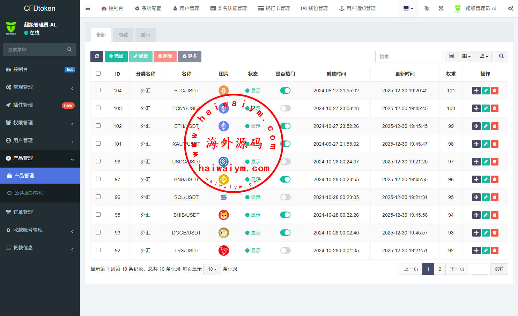Click the refresh table icon button

[x=97, y=56]
